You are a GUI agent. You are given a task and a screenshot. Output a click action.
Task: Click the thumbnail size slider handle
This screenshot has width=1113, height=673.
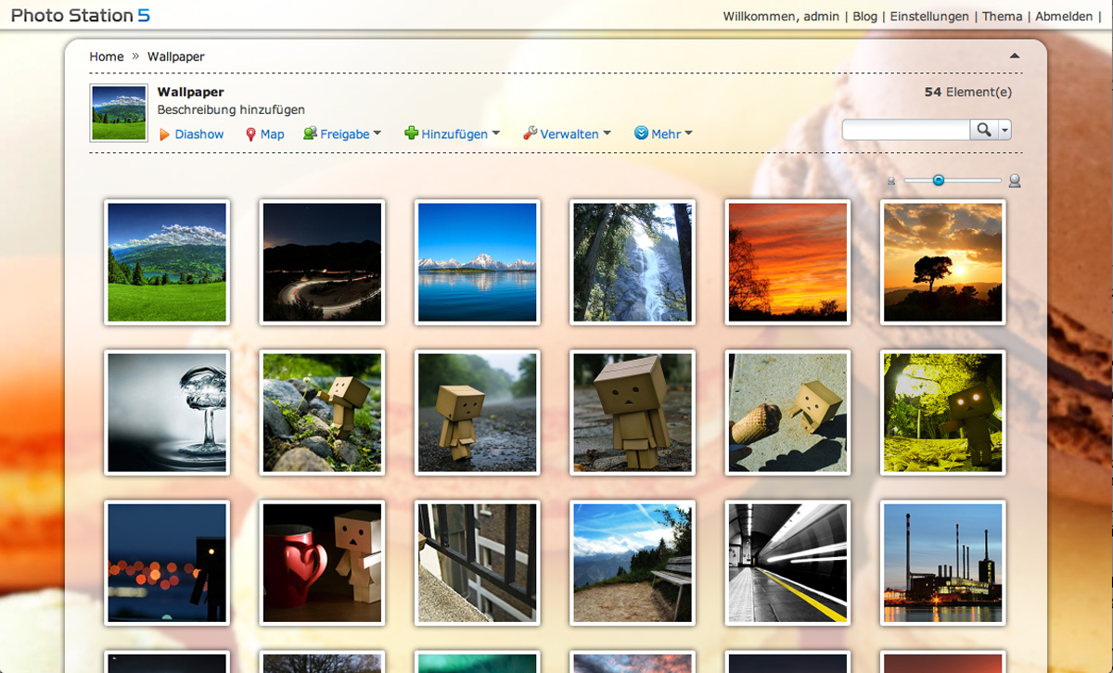939,181
